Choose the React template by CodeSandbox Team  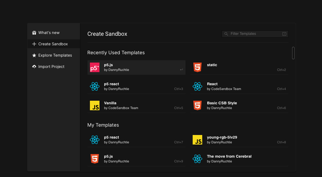(239, 86)
